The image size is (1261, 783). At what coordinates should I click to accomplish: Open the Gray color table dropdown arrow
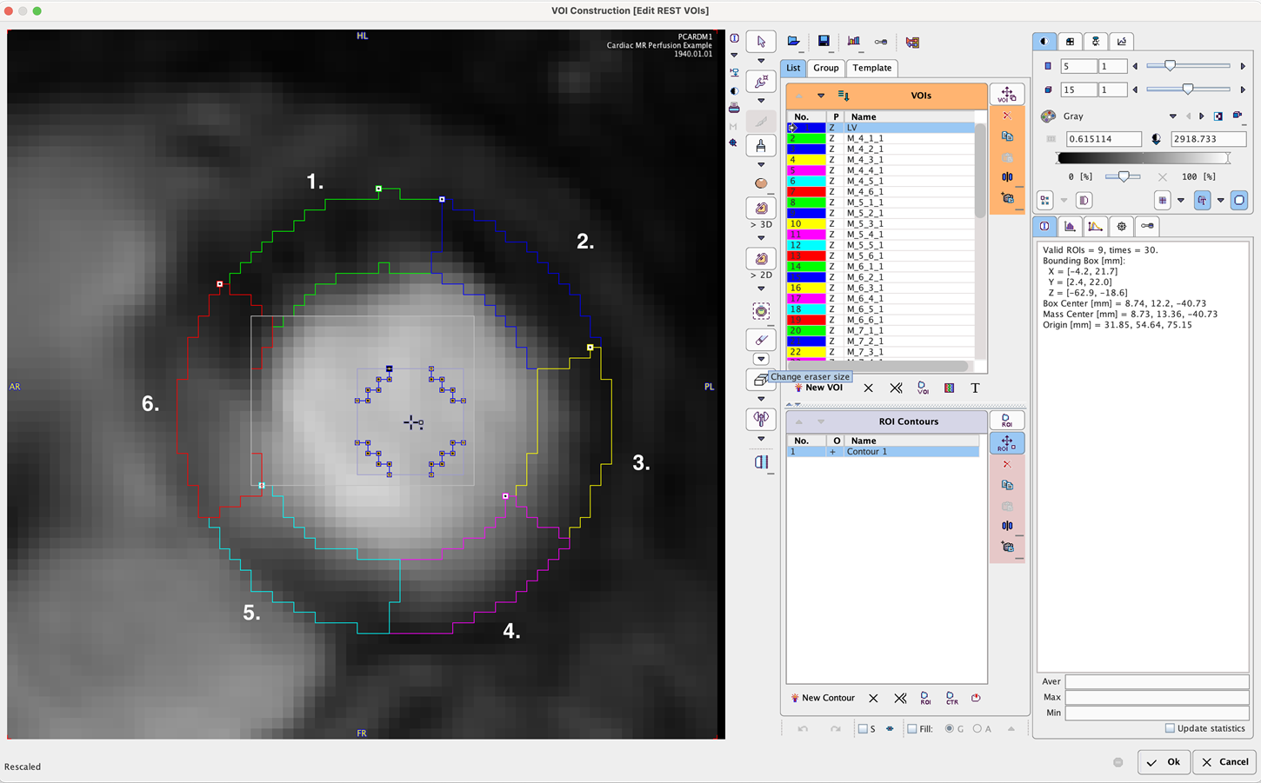click(1172, 116)
